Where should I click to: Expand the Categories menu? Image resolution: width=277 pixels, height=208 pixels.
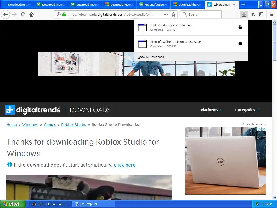click(247, 110)
